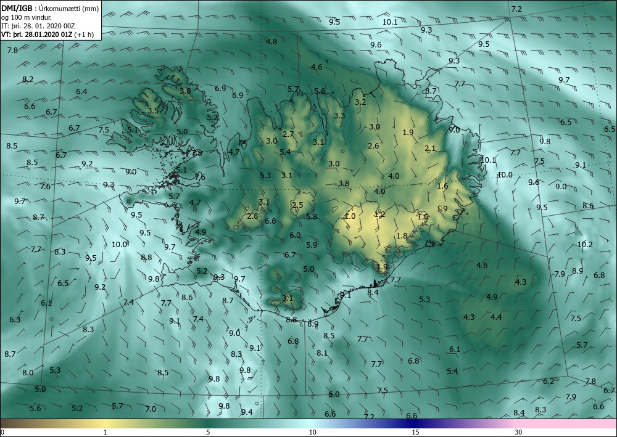Viewport: 617px width, 437px height.
Task: Click the colour bar tick label '10'
Action: tap(312, 432)
